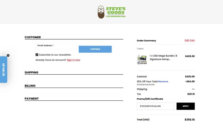Remove the 20% Off coupon

tap(163, 81)
